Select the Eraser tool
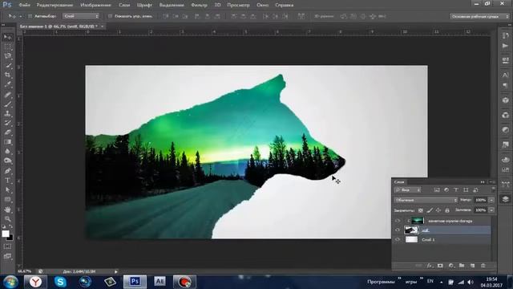The width and height of the screenshot is (513, 289). (7, 132)
